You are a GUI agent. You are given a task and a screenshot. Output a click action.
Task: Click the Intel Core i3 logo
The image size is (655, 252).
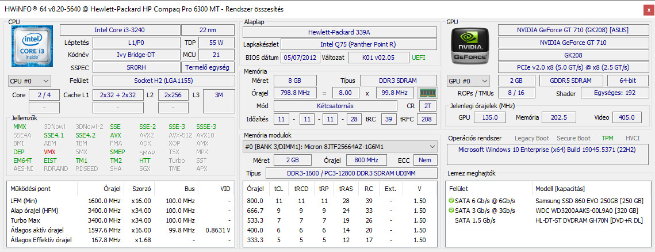31,47
